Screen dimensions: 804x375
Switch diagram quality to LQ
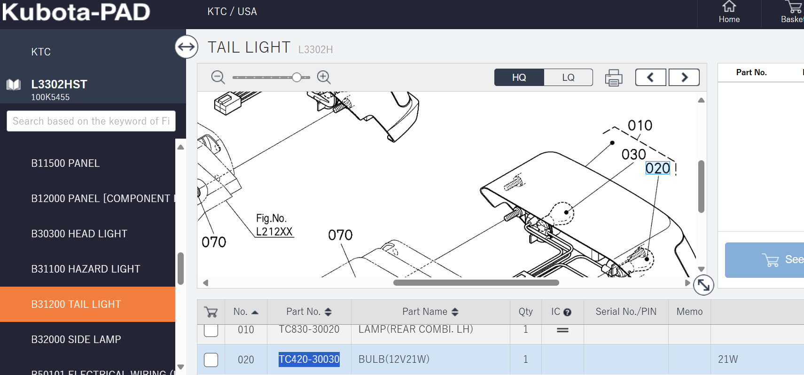click(x=568, y=78)
